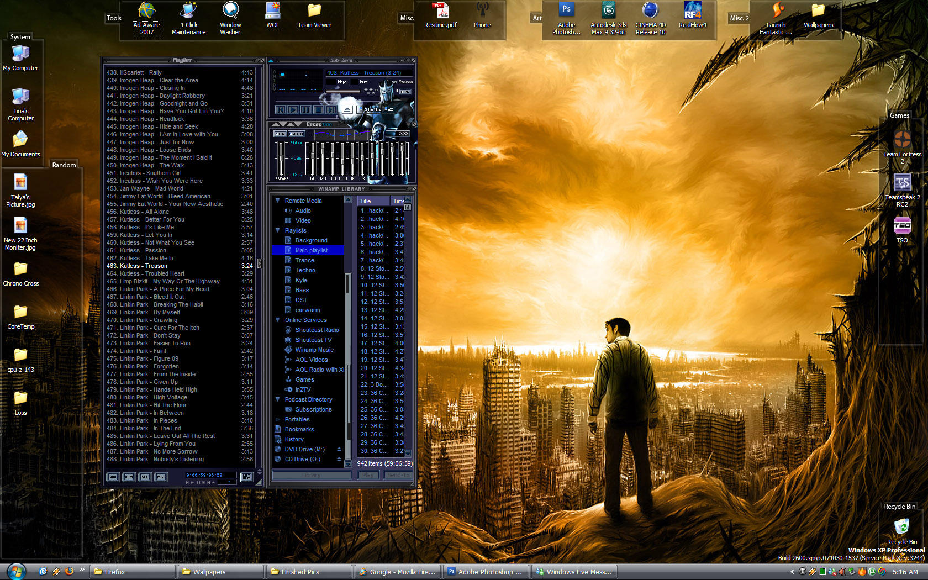This screenshot has height=580, width=928.
Task: Click the Start orb on taskbar
Action: 17,572
